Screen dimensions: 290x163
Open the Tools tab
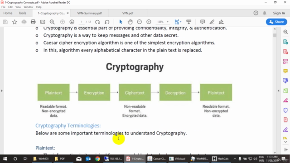point(22,13)
